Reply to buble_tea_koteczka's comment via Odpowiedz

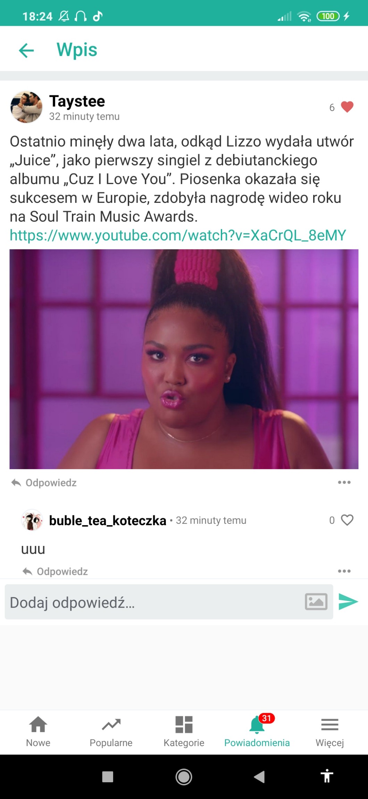[x=55, y=571]
